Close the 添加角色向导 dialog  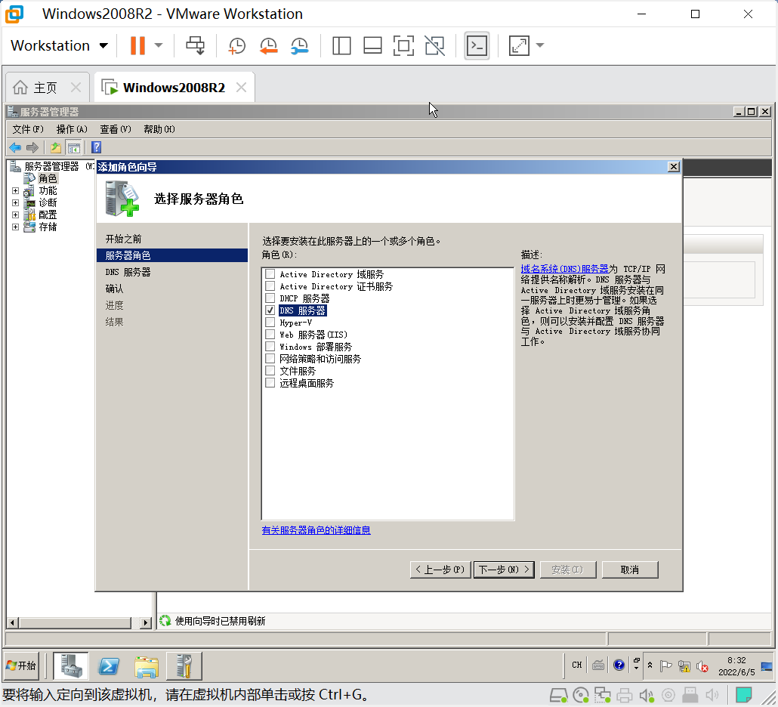click(x=673, y=167)
